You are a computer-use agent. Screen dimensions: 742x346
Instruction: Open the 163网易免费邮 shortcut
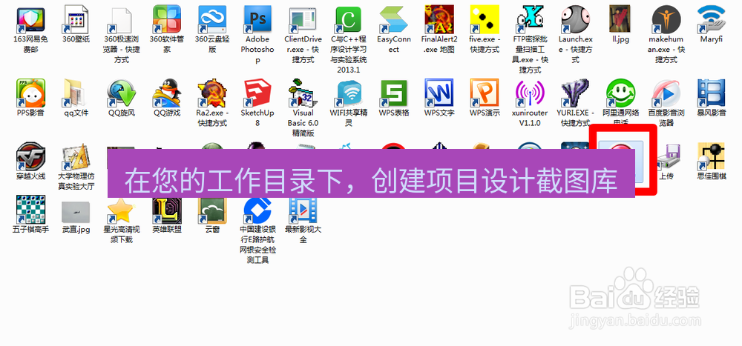pos(30,19)
